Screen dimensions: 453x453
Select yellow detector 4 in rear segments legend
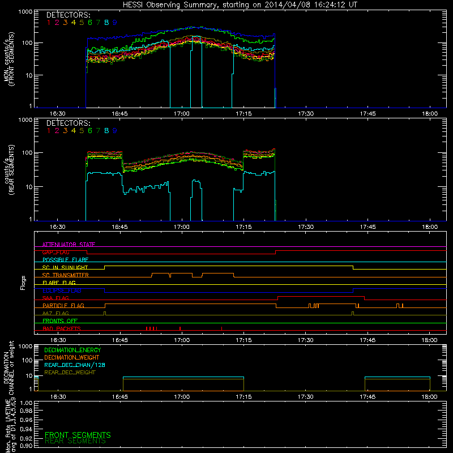(74, 131)
